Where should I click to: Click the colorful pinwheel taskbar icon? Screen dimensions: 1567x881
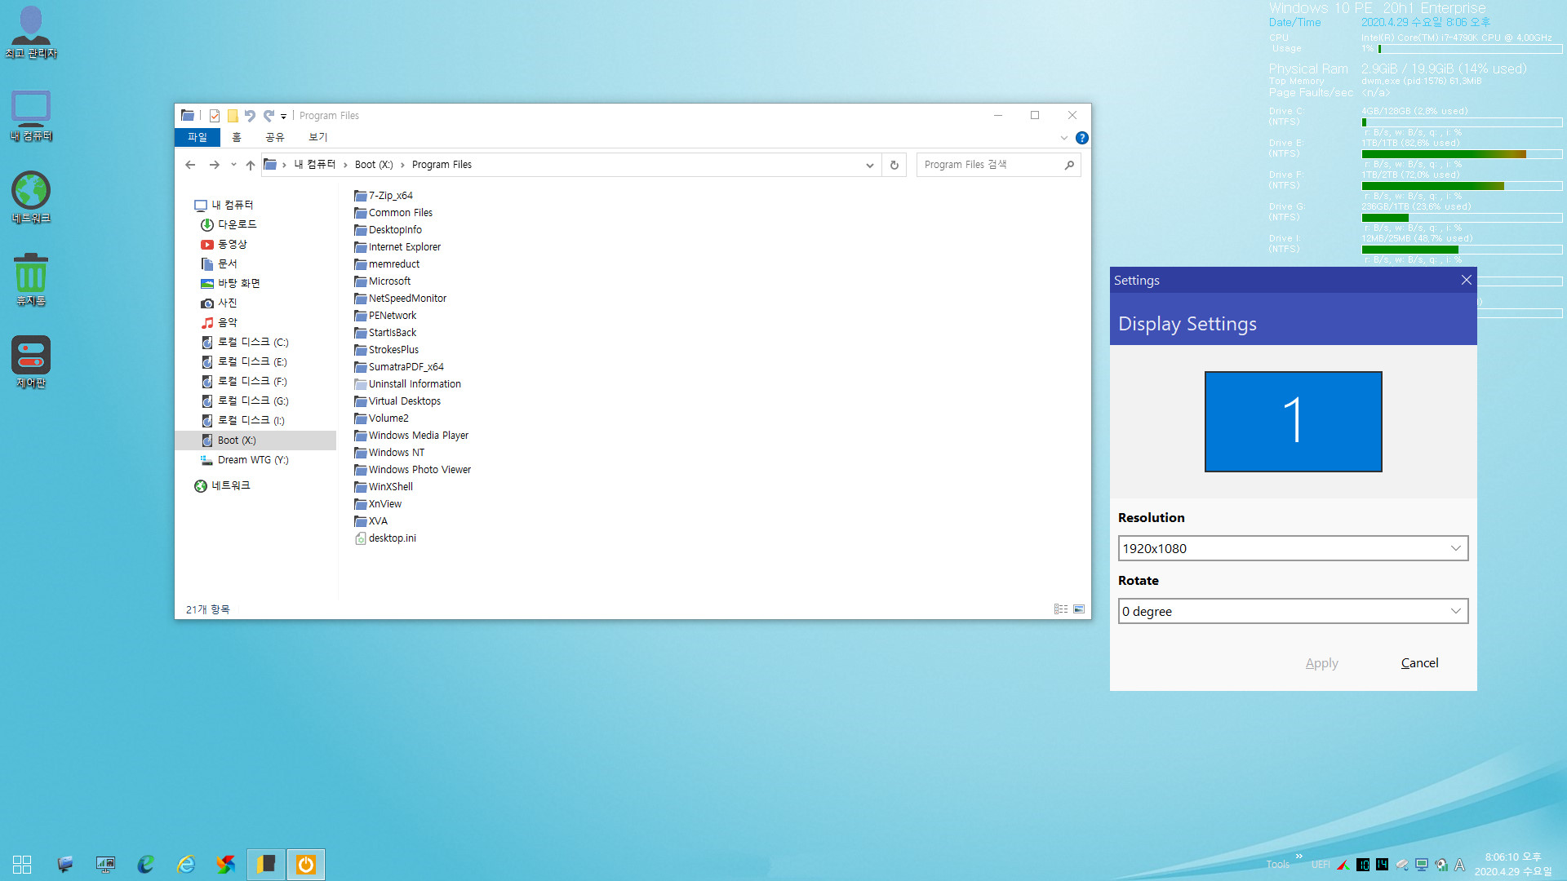pyautogui.click(x=225, y=864)
